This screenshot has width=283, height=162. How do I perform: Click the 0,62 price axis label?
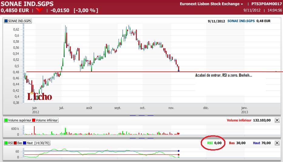coord(16,29)
